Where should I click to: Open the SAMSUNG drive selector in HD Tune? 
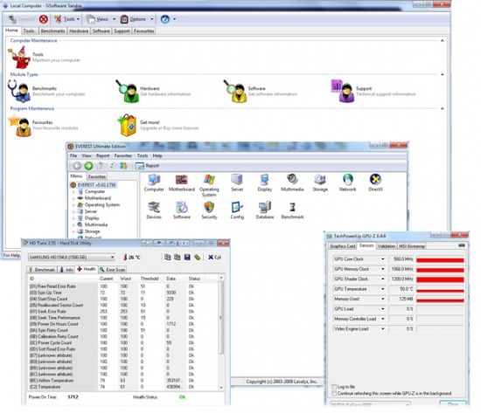click(72, 257)
